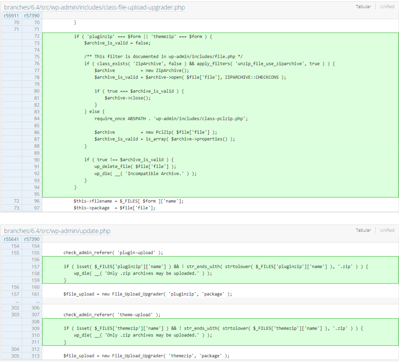The height and width of the screenshot is (362, 399).
Task: Click line number 309 in the update.php diff
Action: tap(35, 328)
